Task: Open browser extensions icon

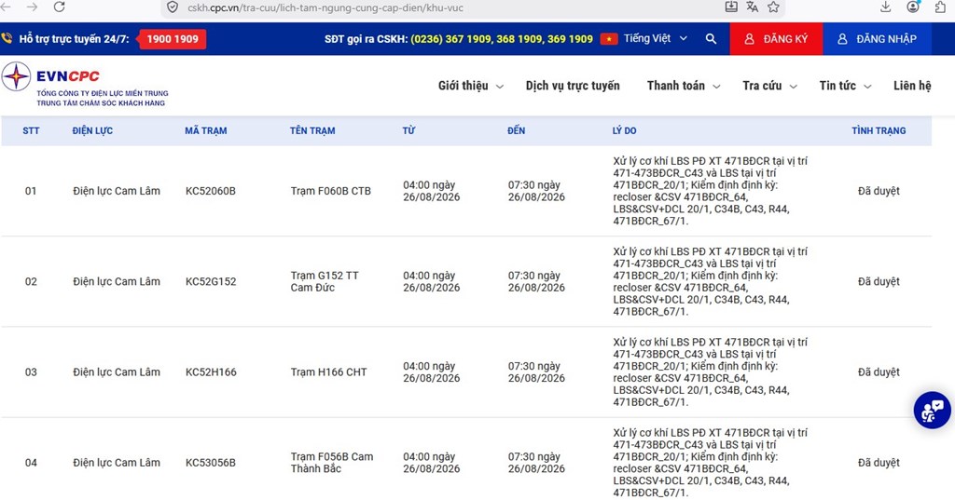Action: [940, 7]
